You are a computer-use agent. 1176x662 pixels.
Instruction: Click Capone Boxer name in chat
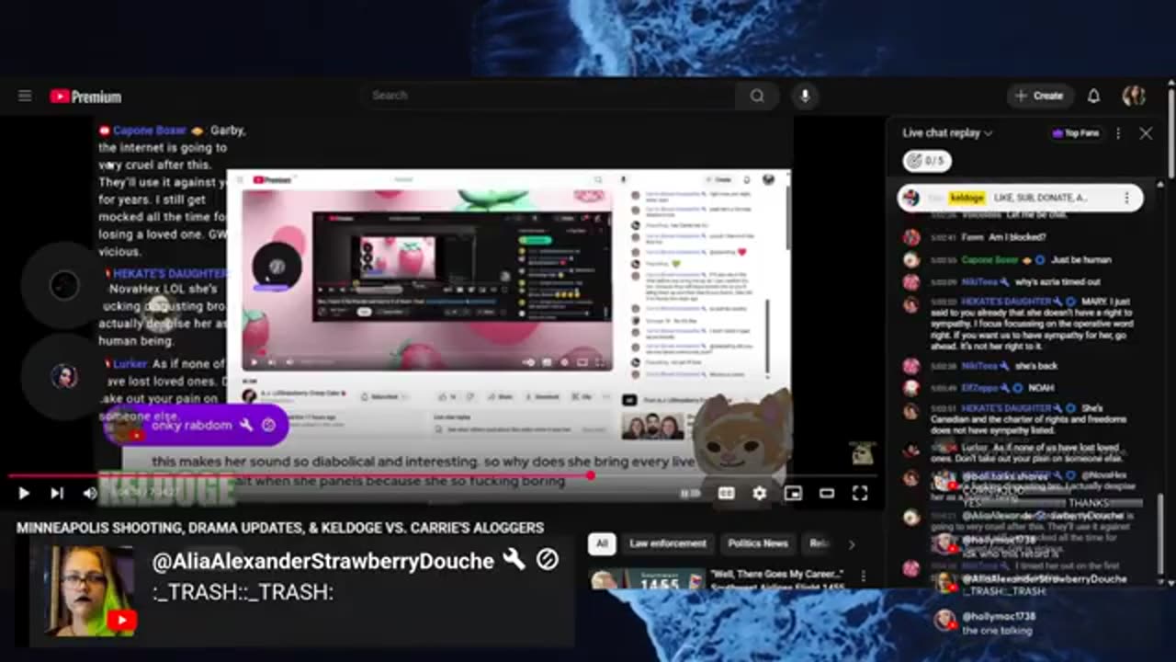(x=990, y=260)
